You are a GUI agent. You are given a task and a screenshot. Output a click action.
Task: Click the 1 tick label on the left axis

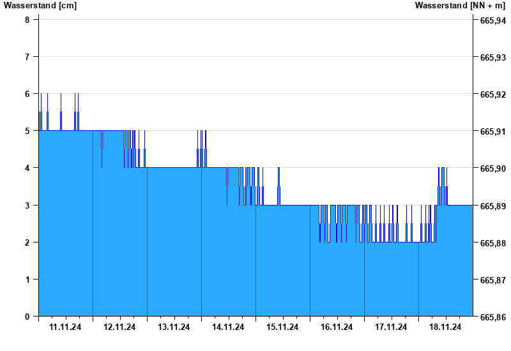(27, 280)
